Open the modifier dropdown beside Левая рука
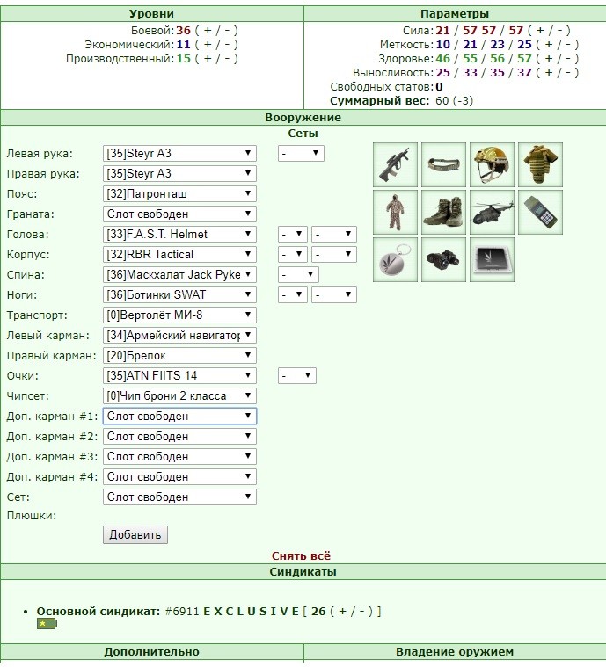606x667 pixels. [x=301, y=153]
